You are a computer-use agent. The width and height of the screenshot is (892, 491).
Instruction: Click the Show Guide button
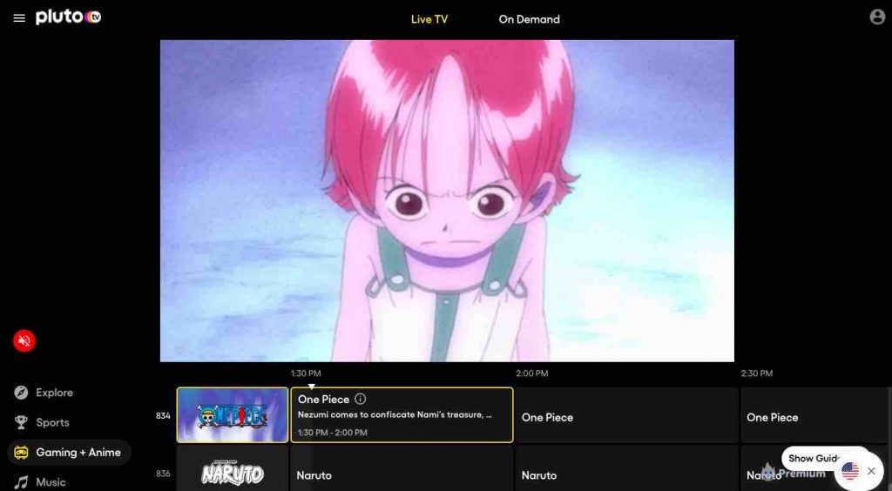(x=814, y=458)
